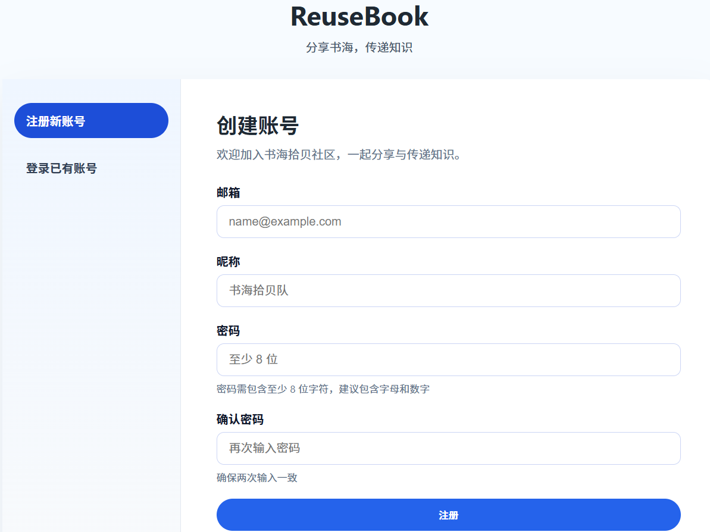Click the 创建账号 heading

(x=258, y=126)
